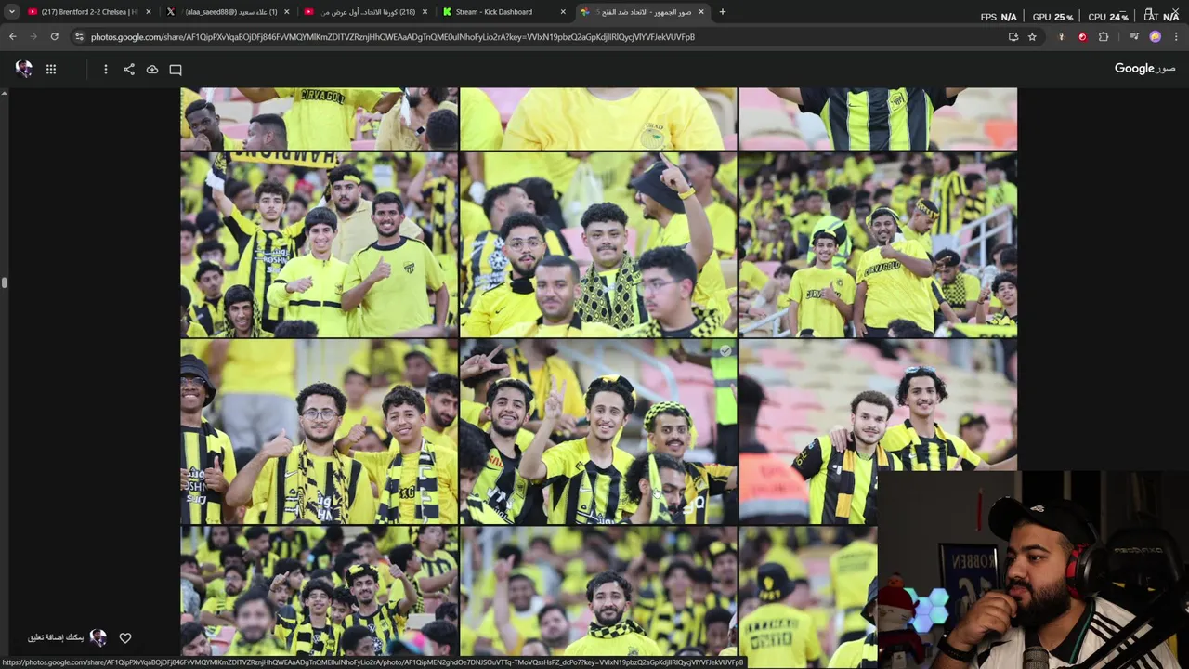
Task: Like the album with the heart icon
Action: (125, 638)
